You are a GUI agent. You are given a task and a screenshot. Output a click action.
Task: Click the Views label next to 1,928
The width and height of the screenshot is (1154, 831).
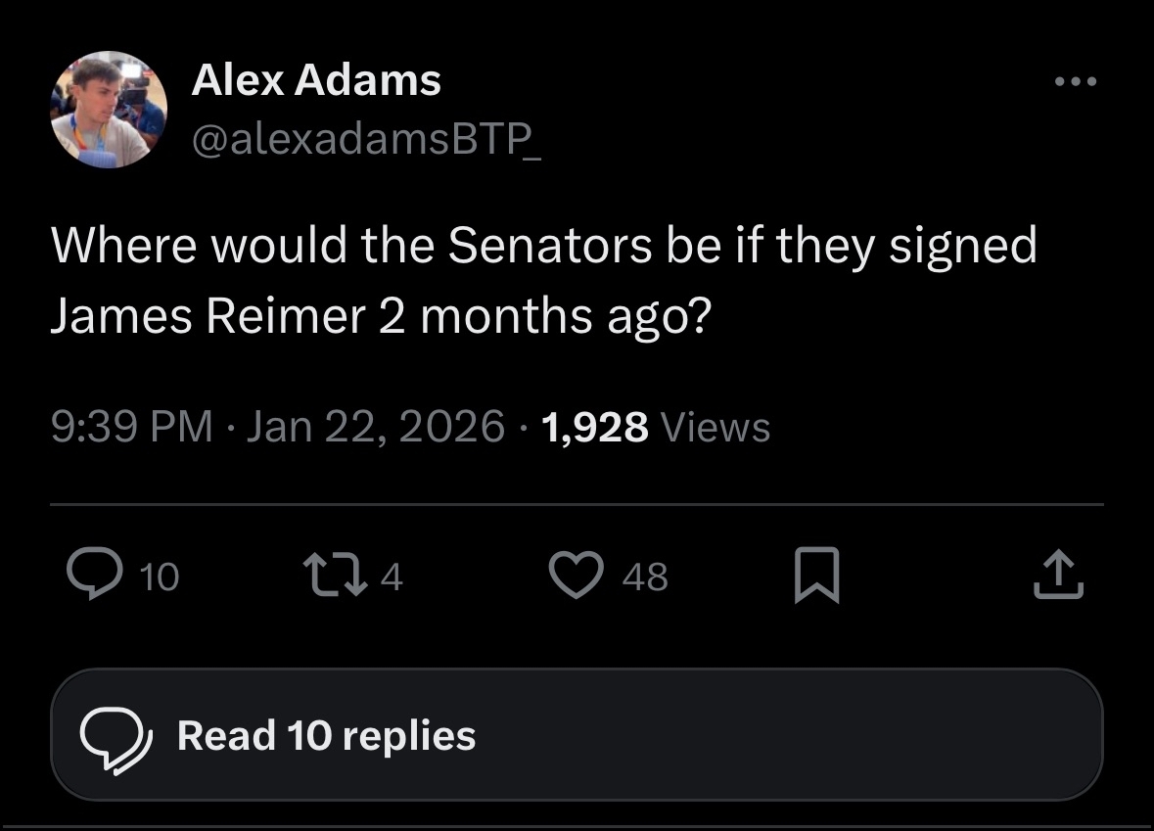point(715,428)
